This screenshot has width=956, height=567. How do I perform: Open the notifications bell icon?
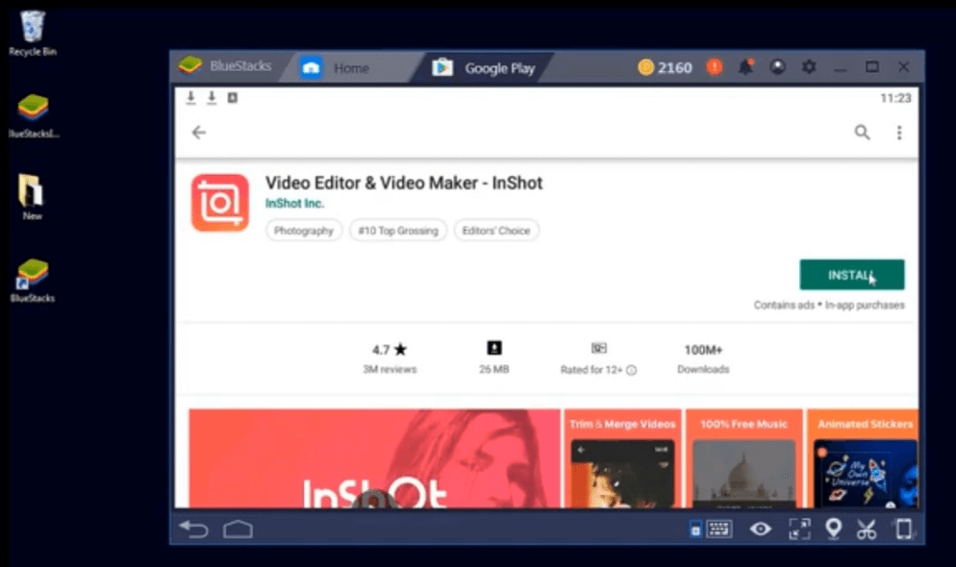click(x=745, y=66)
